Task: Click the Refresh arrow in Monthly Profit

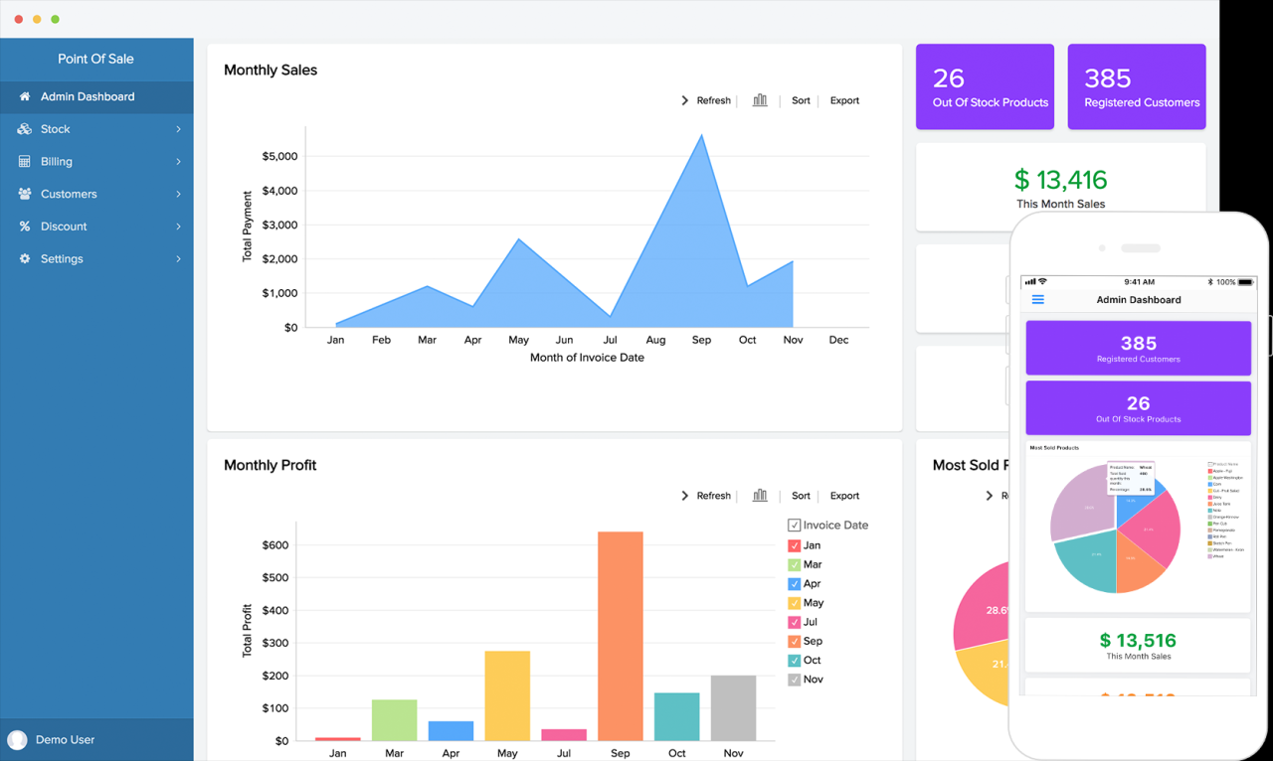Action: click(684, 496)
